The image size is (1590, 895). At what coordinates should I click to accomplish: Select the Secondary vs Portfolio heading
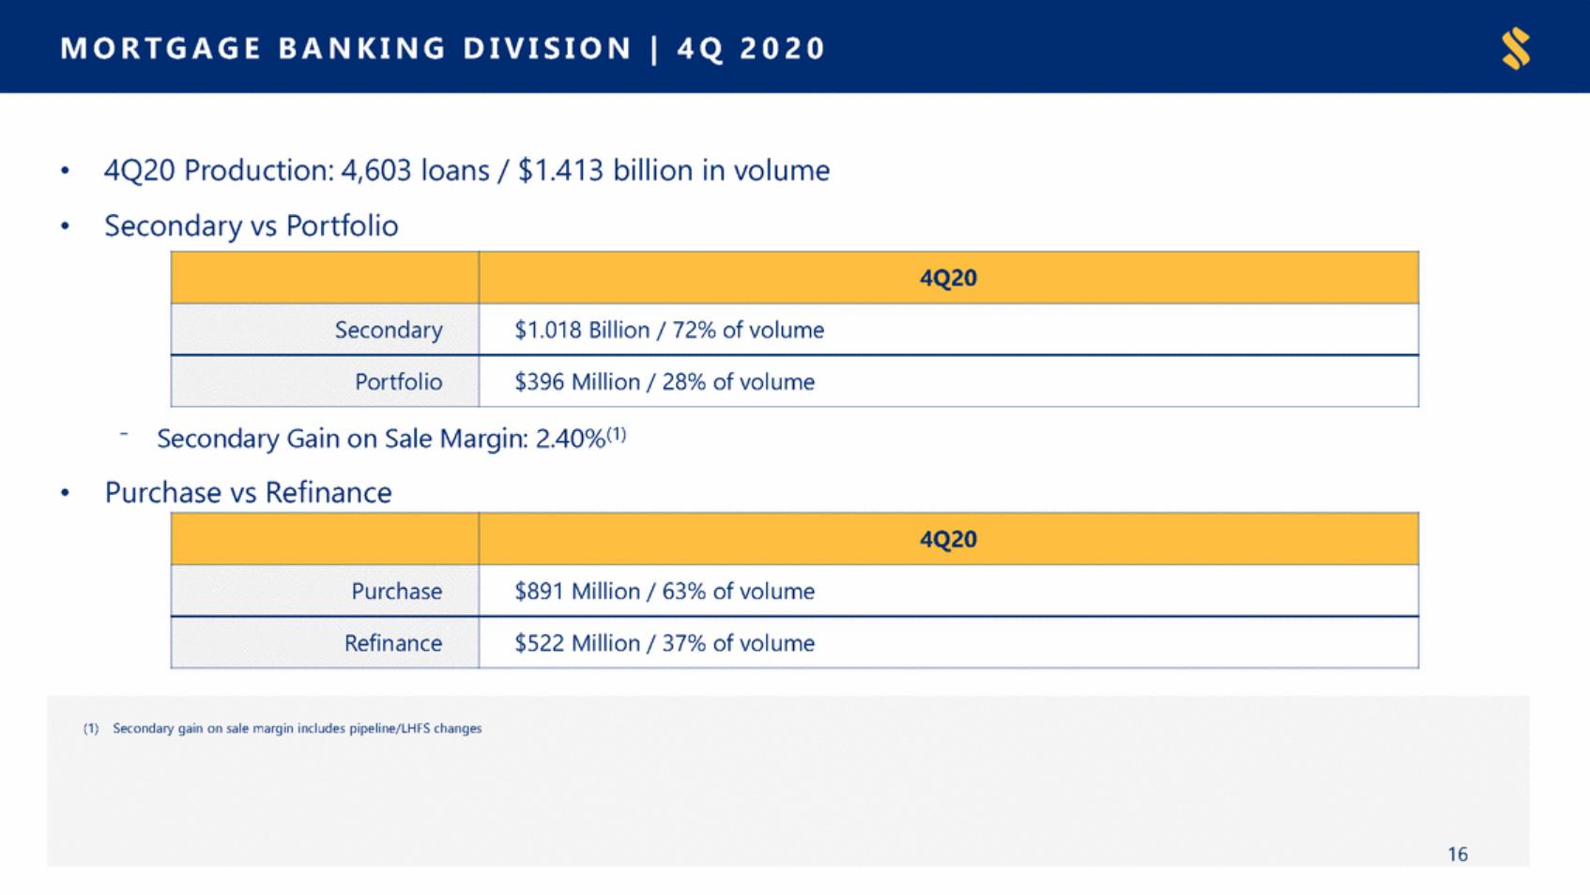coord(251,226)
